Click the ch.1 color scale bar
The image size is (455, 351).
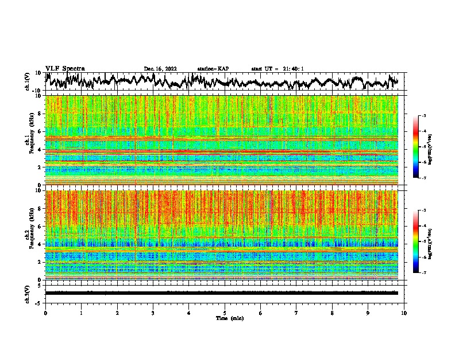pyautogui.click(x=415, y=147)
